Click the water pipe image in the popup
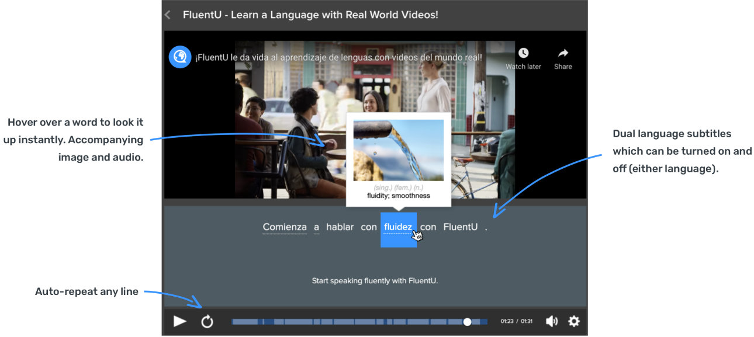 tap(398, 150)
